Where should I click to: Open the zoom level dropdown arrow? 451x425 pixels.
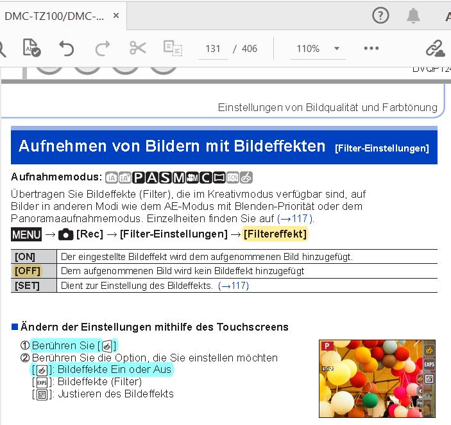[x=337, y=49]
